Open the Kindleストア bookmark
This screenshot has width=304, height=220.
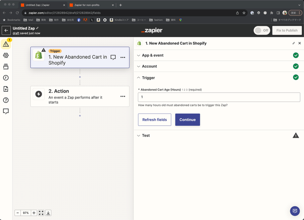tap(119, 20)
